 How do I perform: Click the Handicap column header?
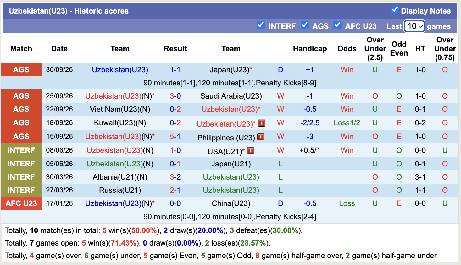310,49
